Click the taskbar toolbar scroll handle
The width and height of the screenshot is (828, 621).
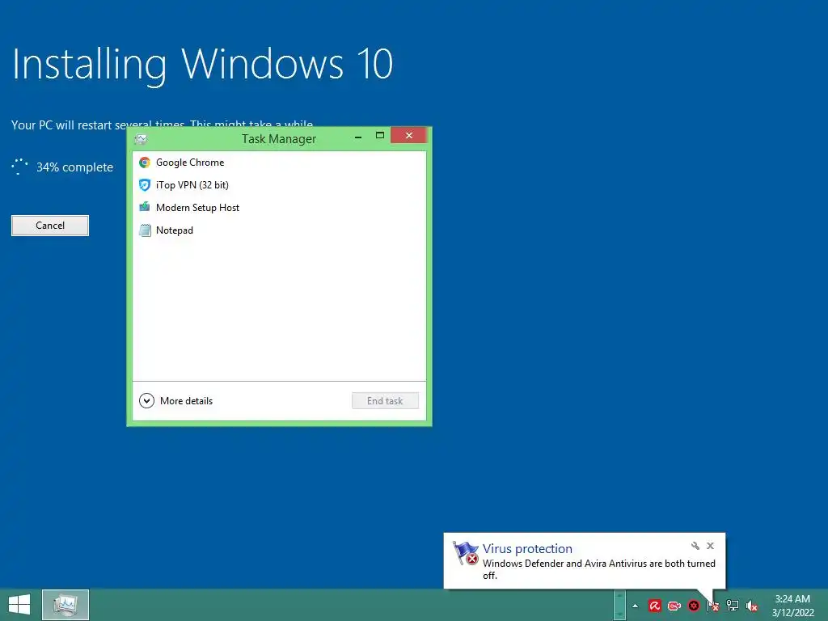pyautogui.click(x=619, y=605)
